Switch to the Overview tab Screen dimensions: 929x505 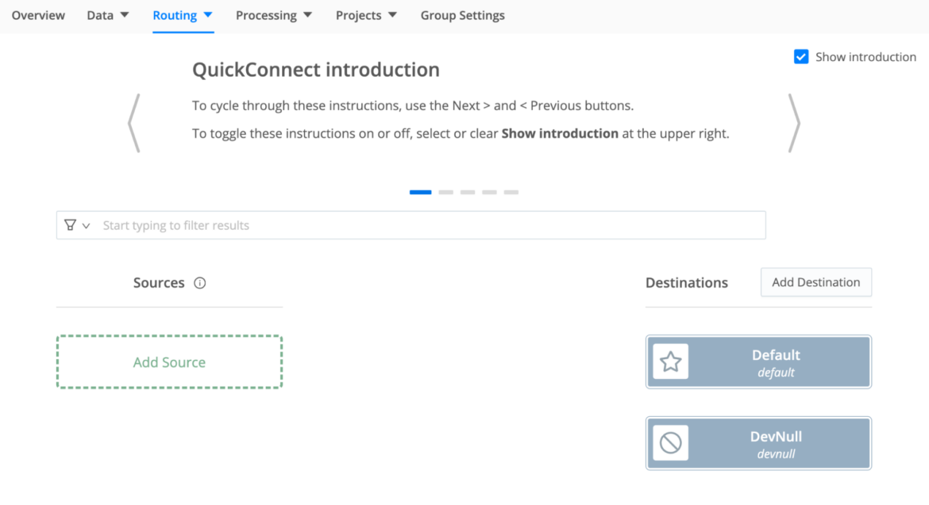39,15
